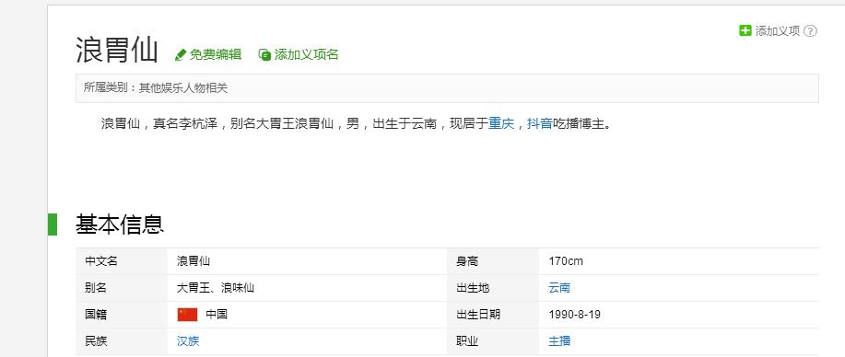This screenshot has width=845, height=357.
Task: Follow the 云南 birthplace link
Action: coord(559,288)
